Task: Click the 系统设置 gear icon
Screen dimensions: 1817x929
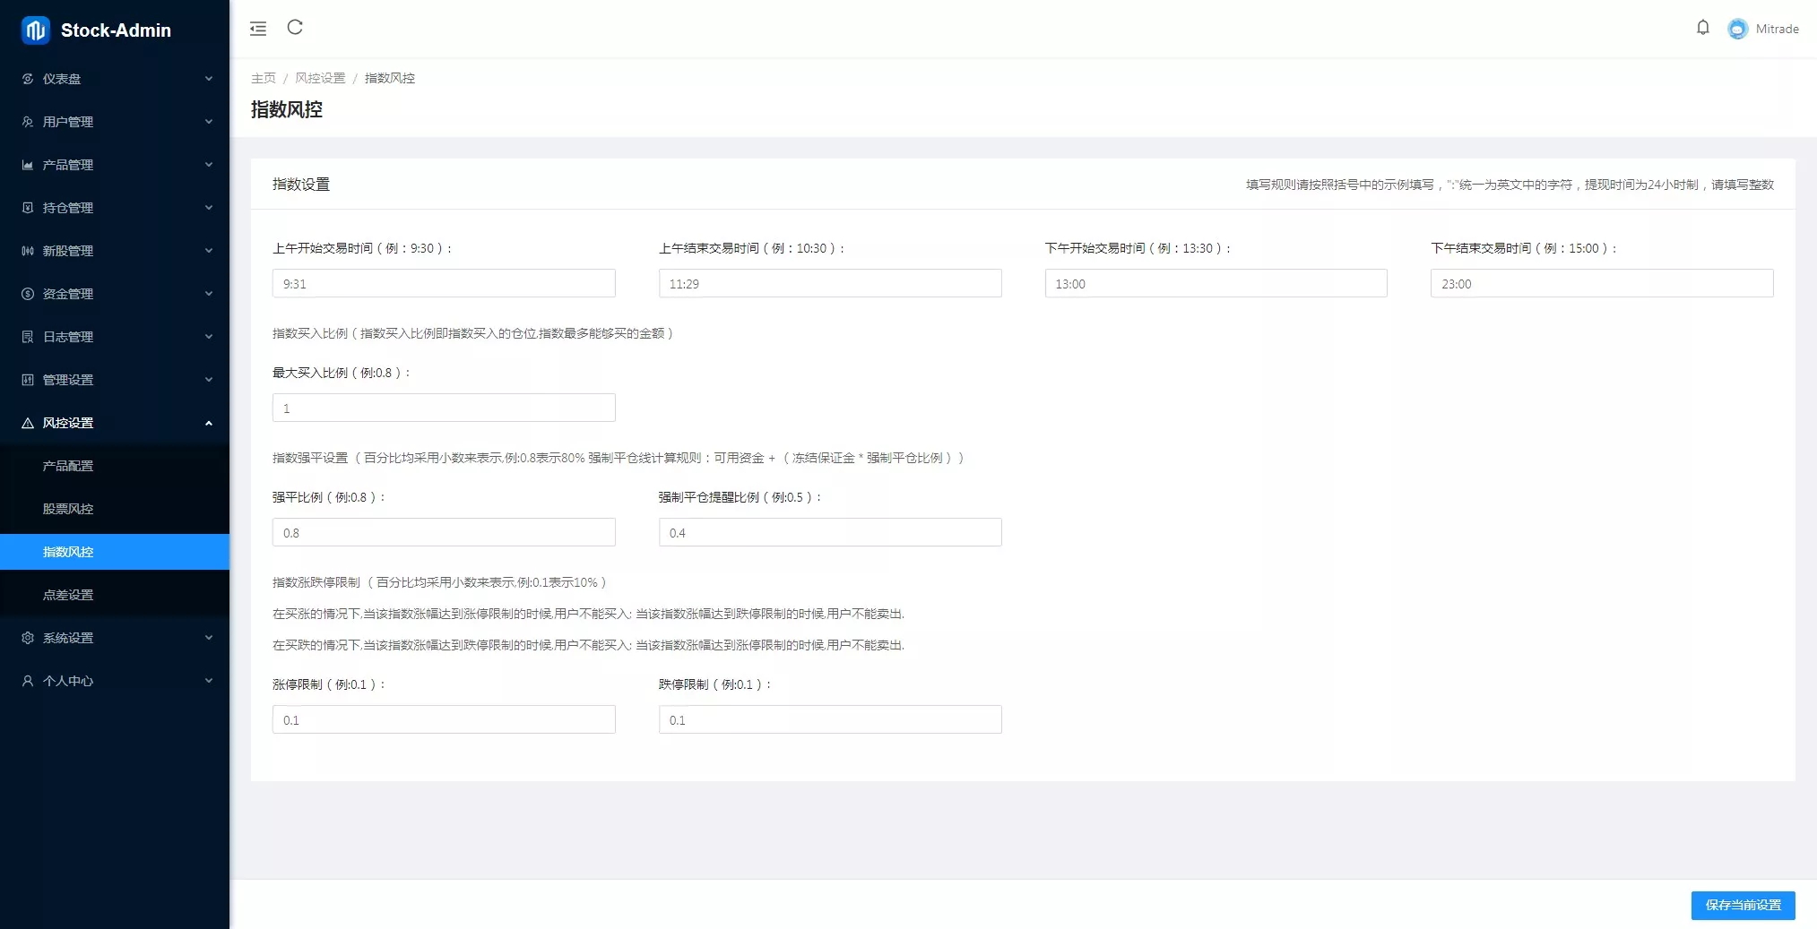Action: point(28,638)
